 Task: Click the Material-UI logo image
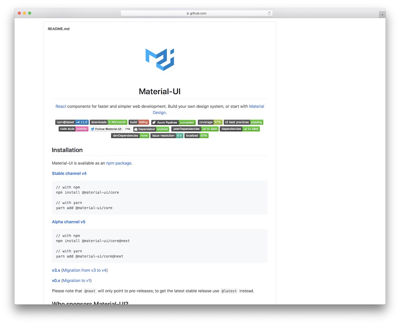tap(160, 60)
